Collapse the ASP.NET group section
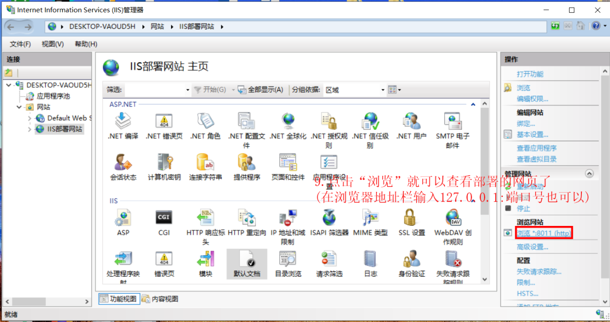 point(473,104)
